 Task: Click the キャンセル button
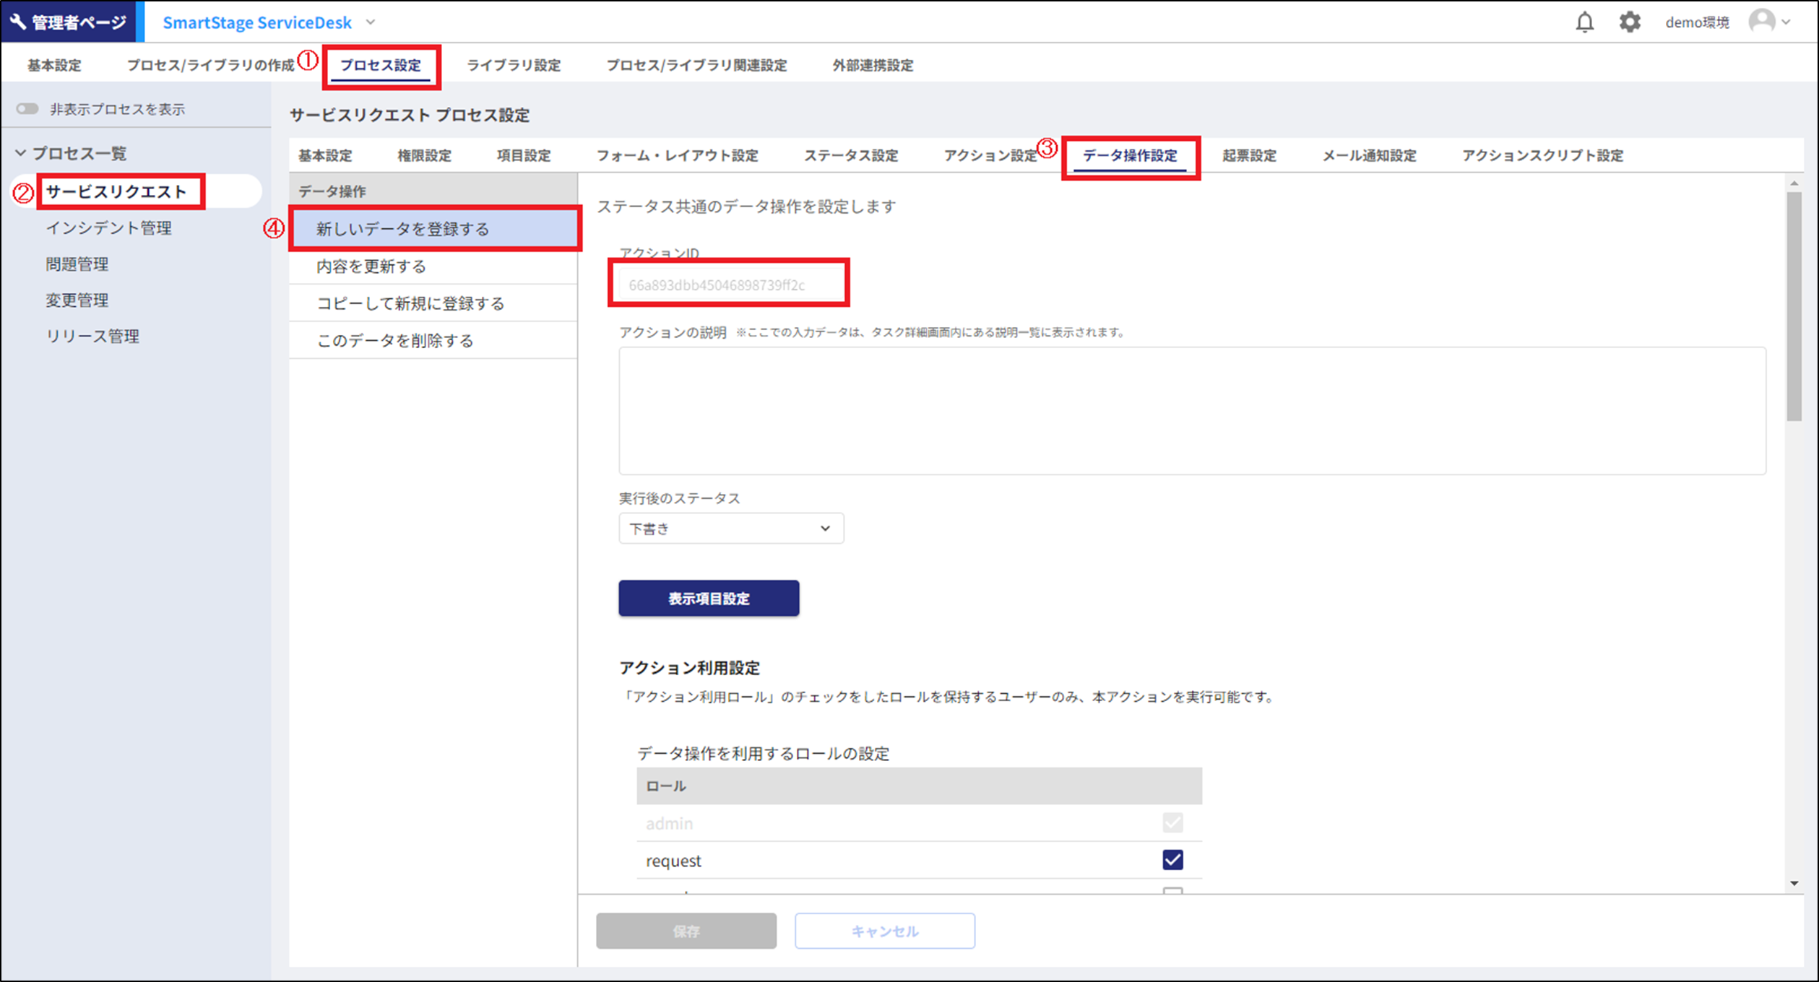pos(883,931)
